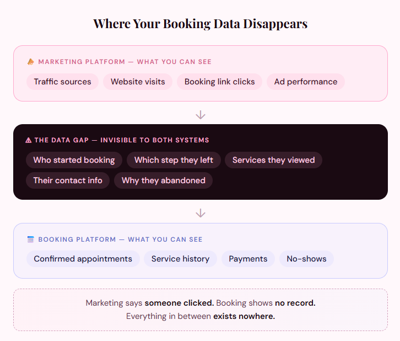Select the Website visits pill
The image size is (400, 341).
[138, 82]
